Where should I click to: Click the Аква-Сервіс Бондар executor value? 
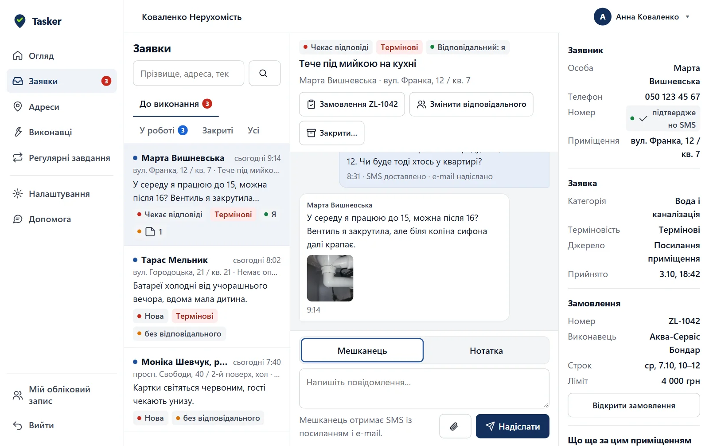point(674,343)
